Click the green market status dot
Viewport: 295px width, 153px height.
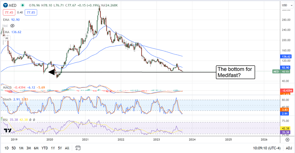point(23,5)
